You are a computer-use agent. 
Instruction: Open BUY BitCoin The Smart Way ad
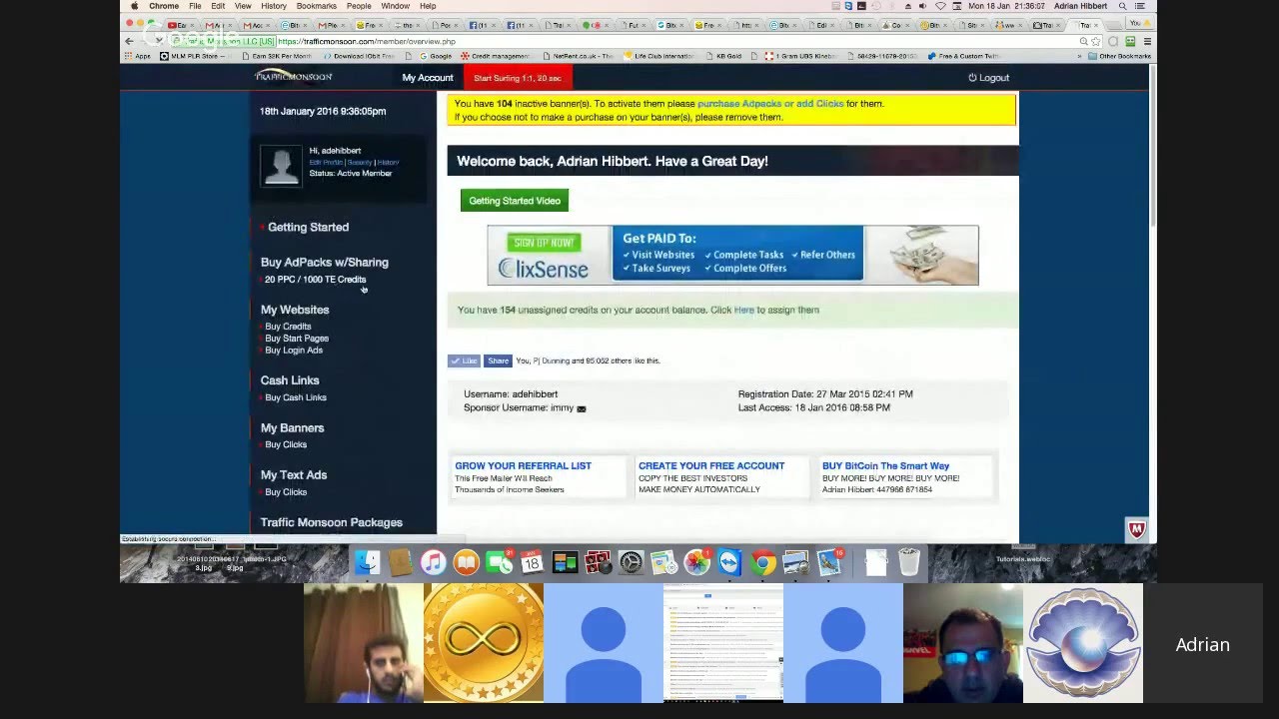click(885, 466)
